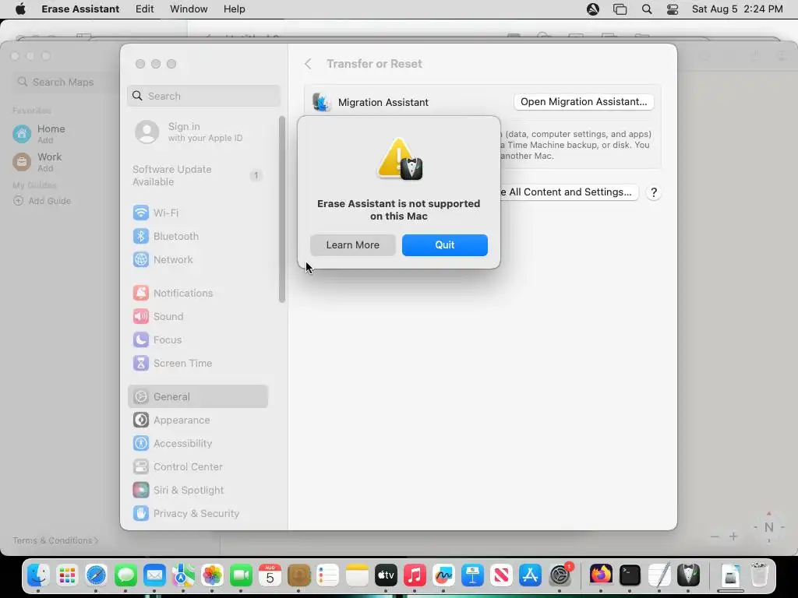Viewport: 798px width, 598px height.
Task: Open FaceTime from the Dock
Action: [241, 575]
